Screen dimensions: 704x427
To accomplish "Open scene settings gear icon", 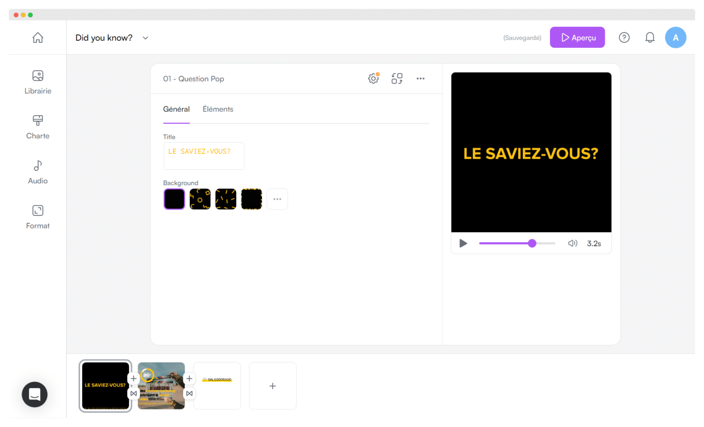I will coord(374,78).
